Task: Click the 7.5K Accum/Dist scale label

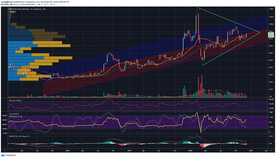Action: click(x=271, y=117)
